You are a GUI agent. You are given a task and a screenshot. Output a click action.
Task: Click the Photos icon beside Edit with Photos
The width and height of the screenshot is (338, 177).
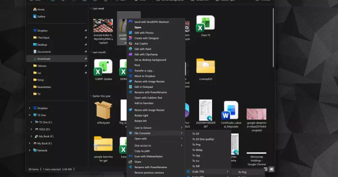click(131, 33)
